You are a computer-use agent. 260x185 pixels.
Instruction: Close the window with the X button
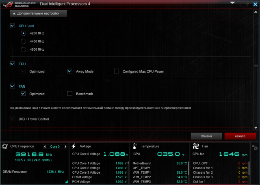256,4
